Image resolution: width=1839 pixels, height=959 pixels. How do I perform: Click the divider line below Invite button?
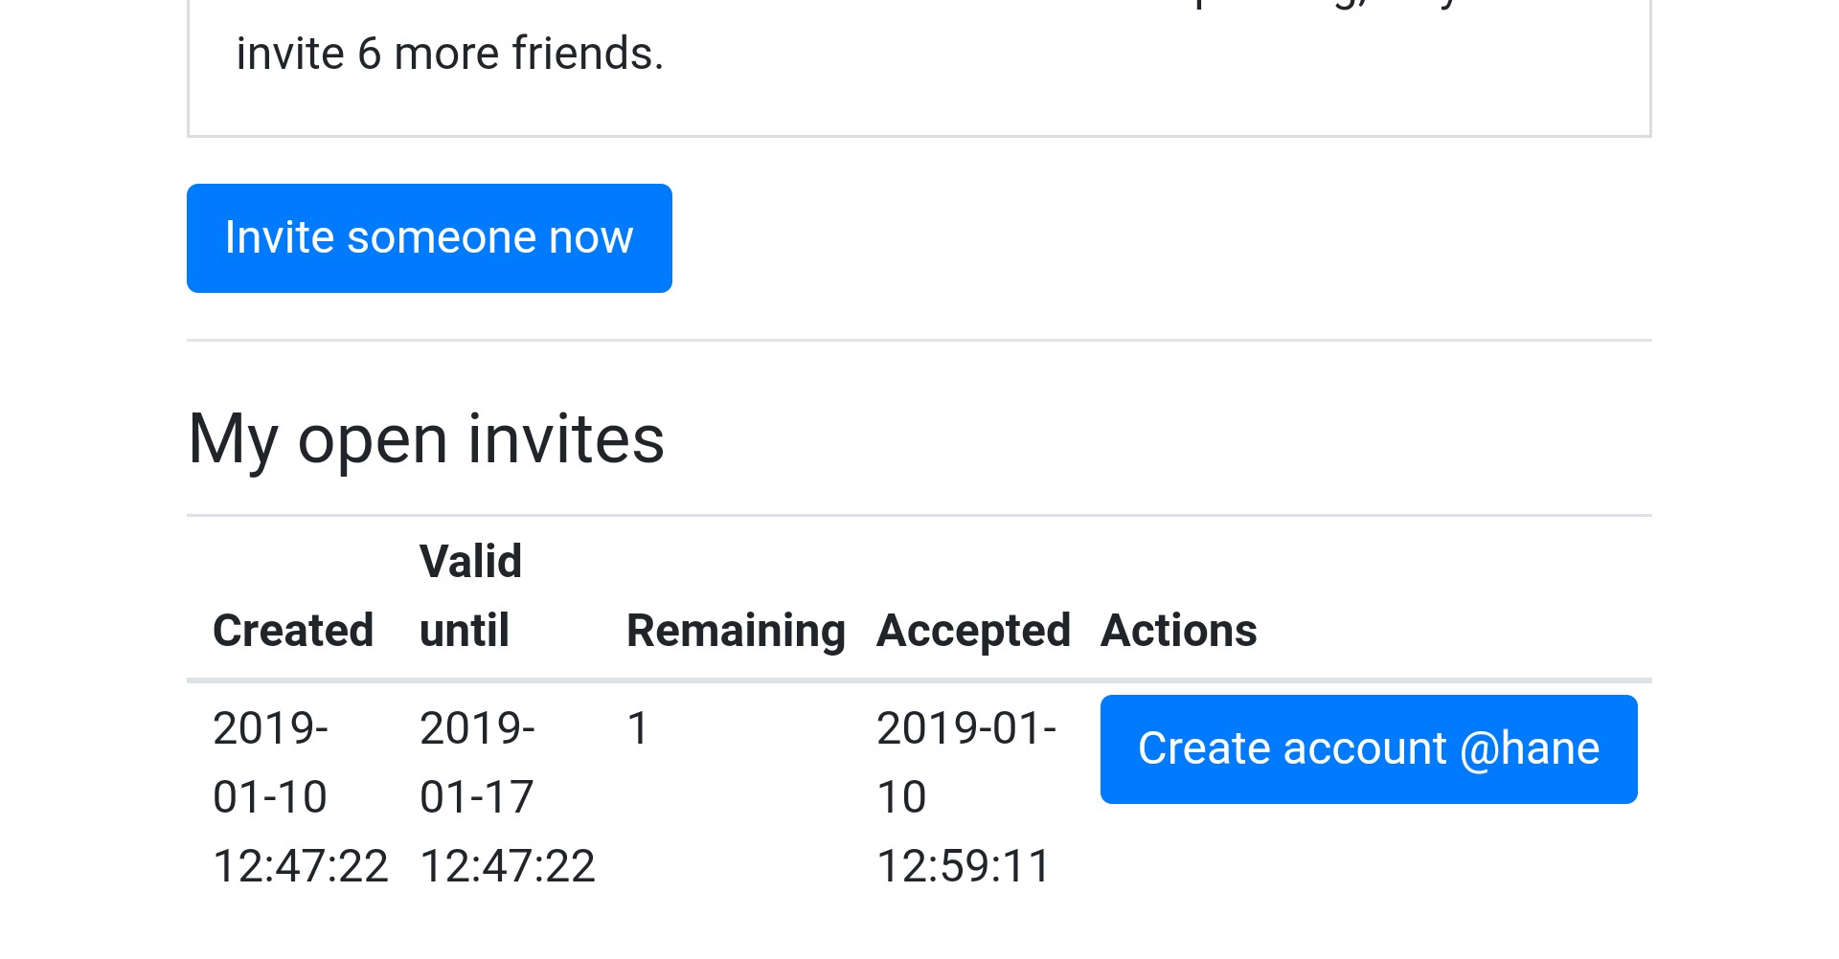919,340
